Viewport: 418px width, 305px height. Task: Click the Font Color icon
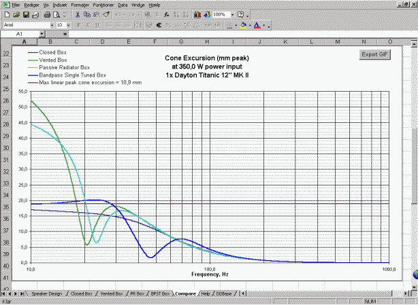click(257, 25)
